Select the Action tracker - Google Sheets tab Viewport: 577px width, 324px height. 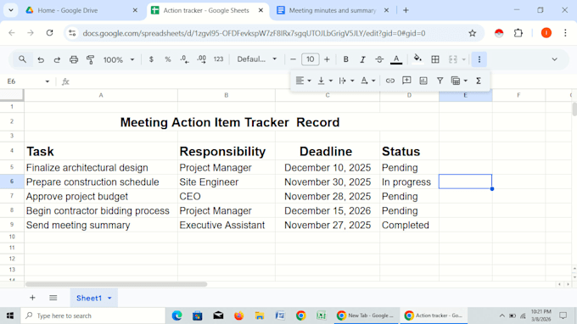(207, 10)
